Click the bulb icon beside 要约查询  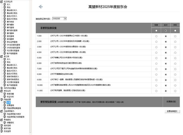[5, 28]
